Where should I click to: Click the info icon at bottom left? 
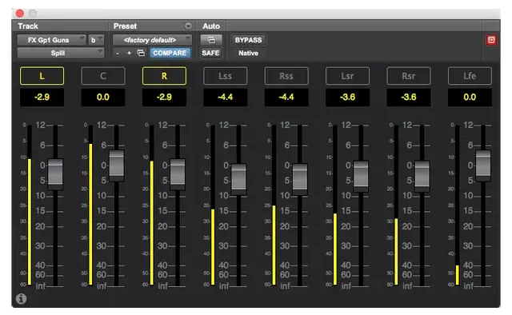(x=22, y=298)
